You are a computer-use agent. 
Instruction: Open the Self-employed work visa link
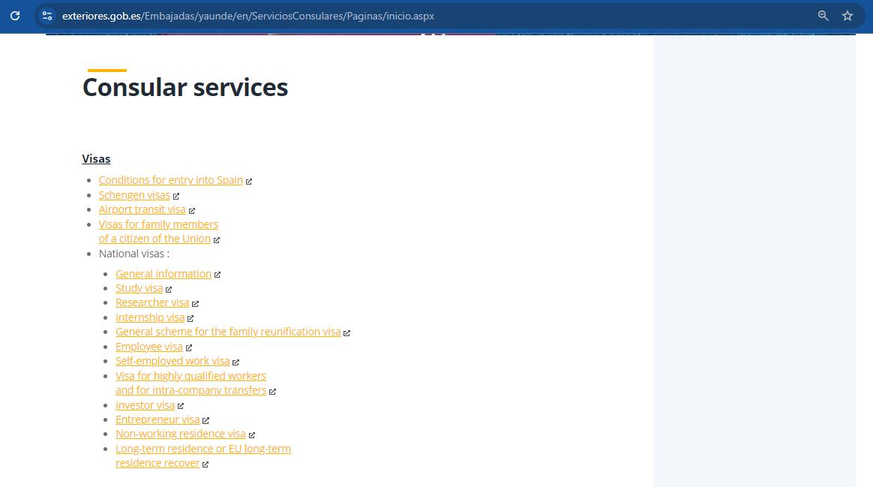point(172,361)
